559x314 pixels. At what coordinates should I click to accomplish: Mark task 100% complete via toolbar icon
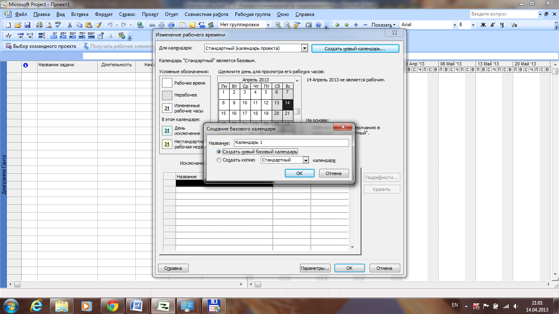(x=91, y=35)
